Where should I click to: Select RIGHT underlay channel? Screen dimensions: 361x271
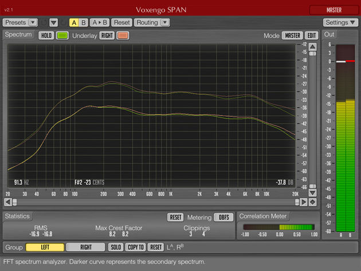tap(107, 36)
